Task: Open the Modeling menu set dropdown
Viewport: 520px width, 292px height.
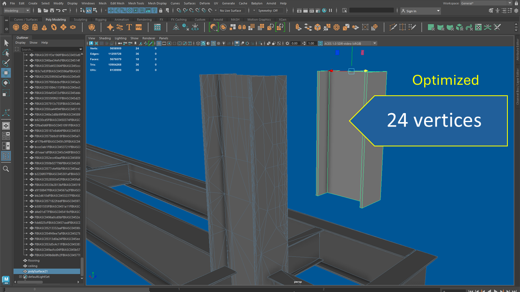Action: pos(16,11)
